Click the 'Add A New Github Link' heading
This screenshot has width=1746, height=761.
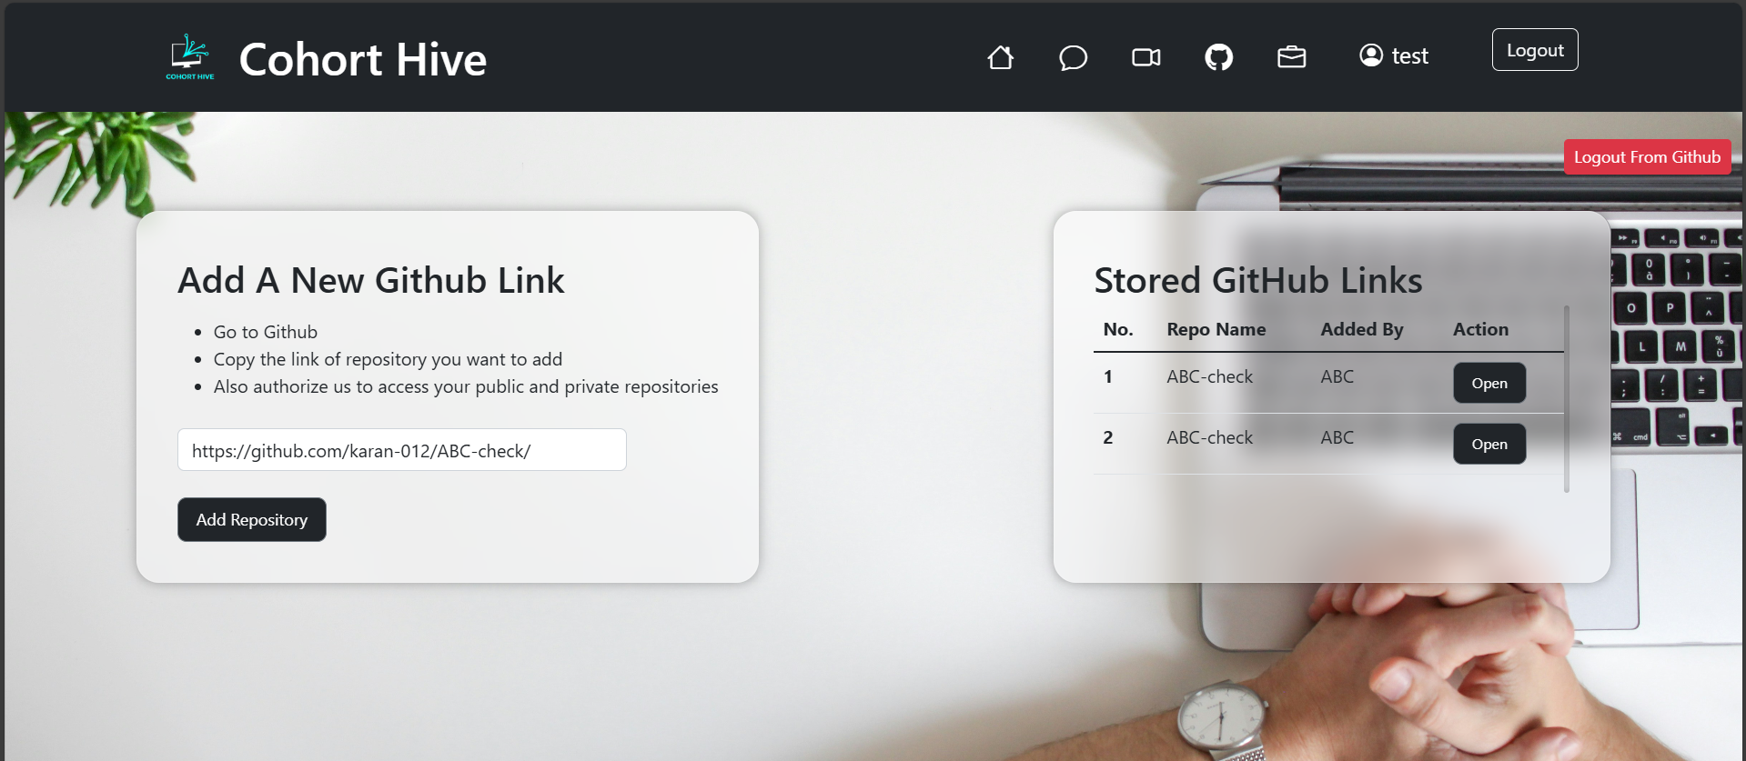click(x=371, y=280)
